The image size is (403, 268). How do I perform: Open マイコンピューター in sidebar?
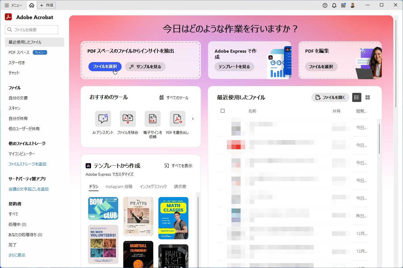point(22,154)
